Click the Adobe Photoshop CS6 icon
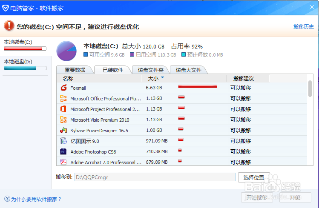Image resolution: width=319 pixels, height=208 pixels. [63, 151]
